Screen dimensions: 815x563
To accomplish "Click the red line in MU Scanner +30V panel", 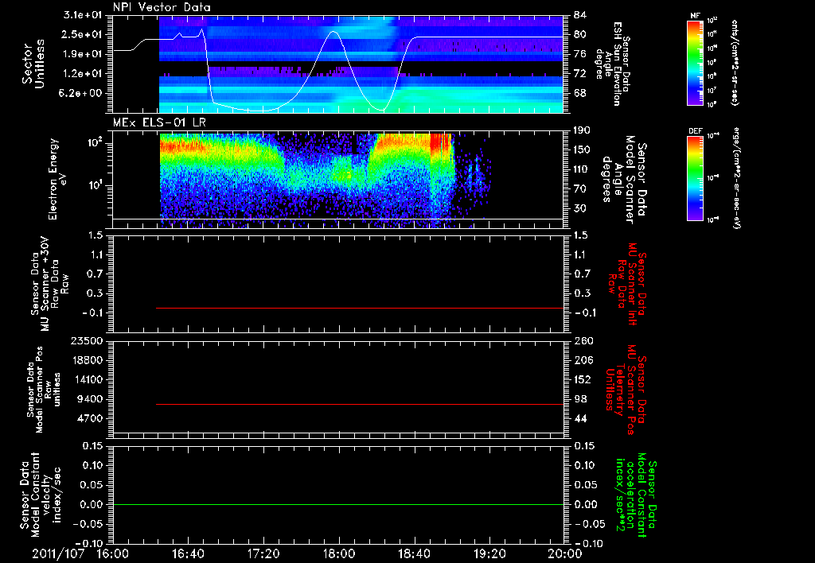I will 360,308.
